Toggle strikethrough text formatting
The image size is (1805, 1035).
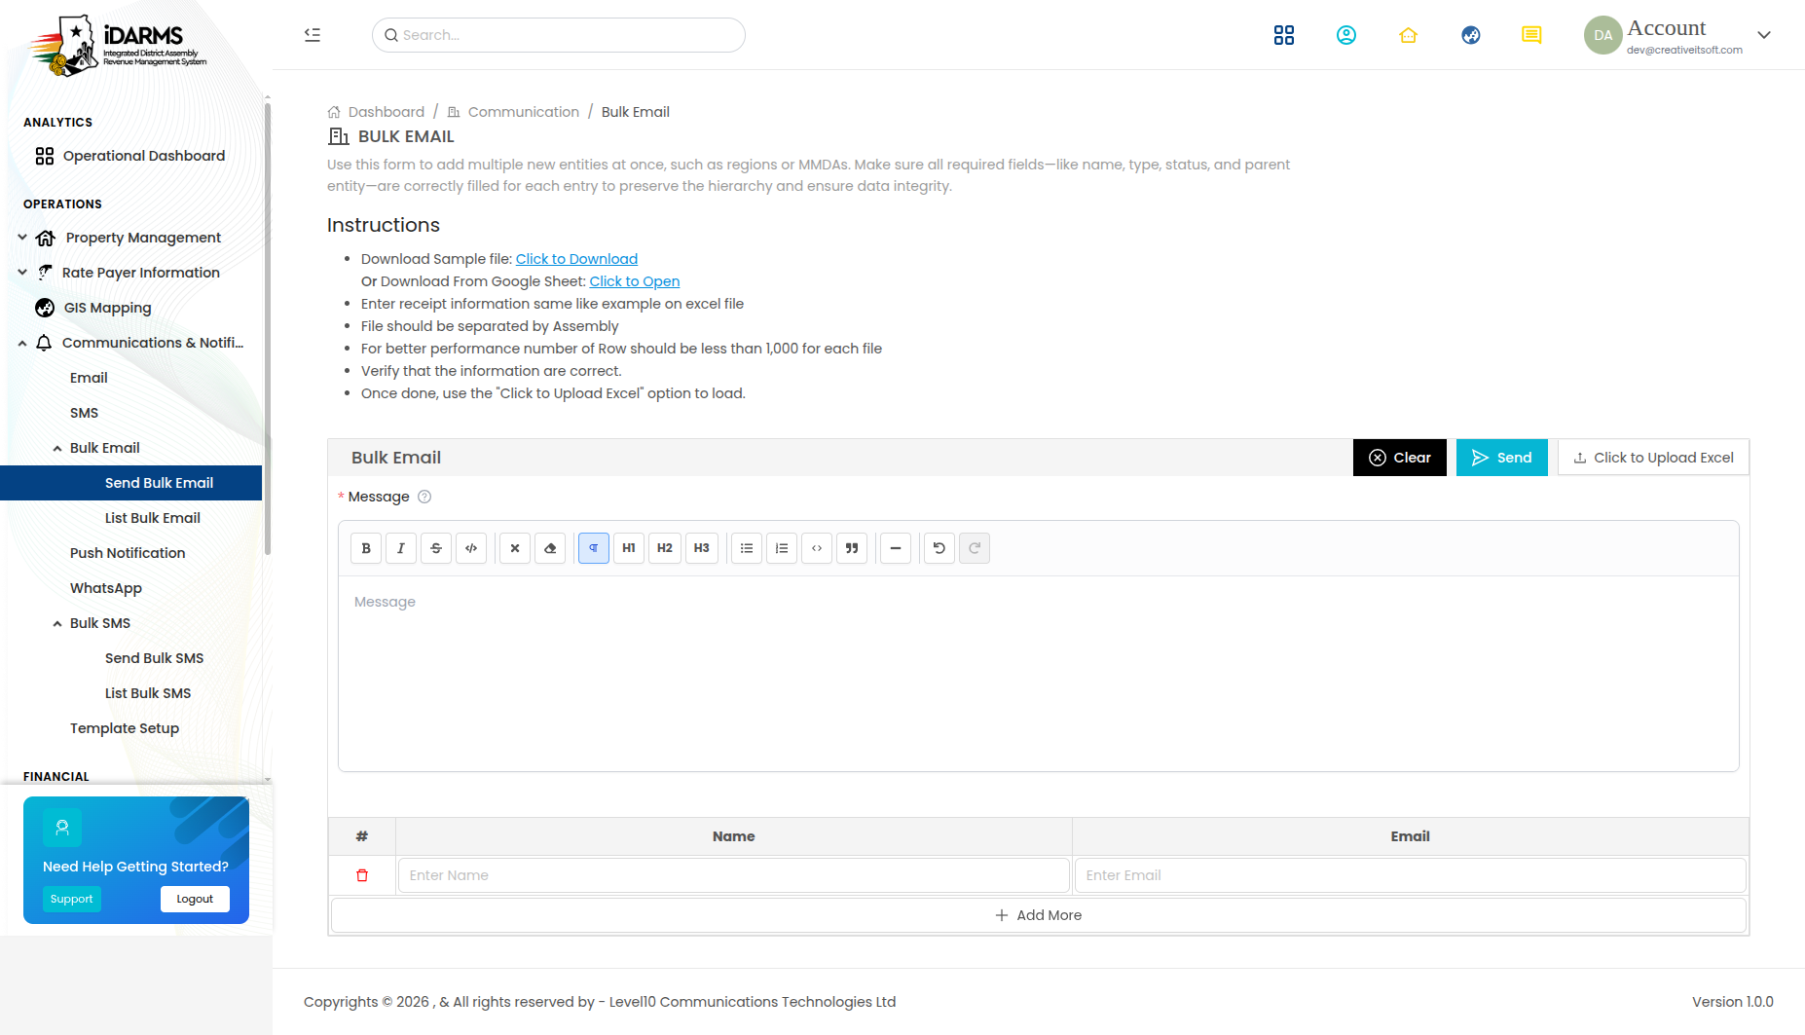click(x=436, y=548)
